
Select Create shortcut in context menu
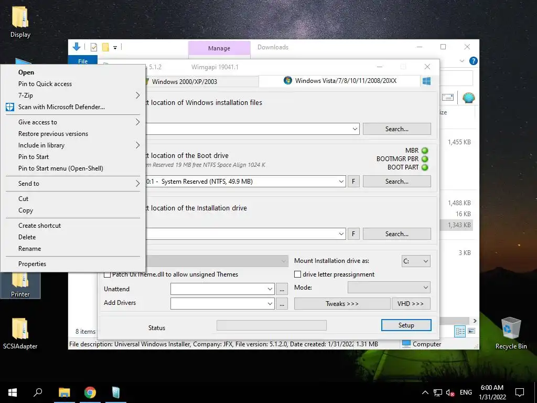[72, 226]
